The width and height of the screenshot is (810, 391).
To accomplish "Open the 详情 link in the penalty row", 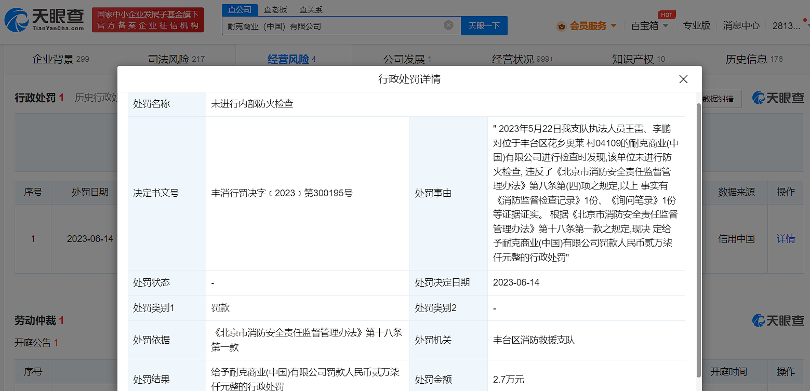I will tap(786, 239).
